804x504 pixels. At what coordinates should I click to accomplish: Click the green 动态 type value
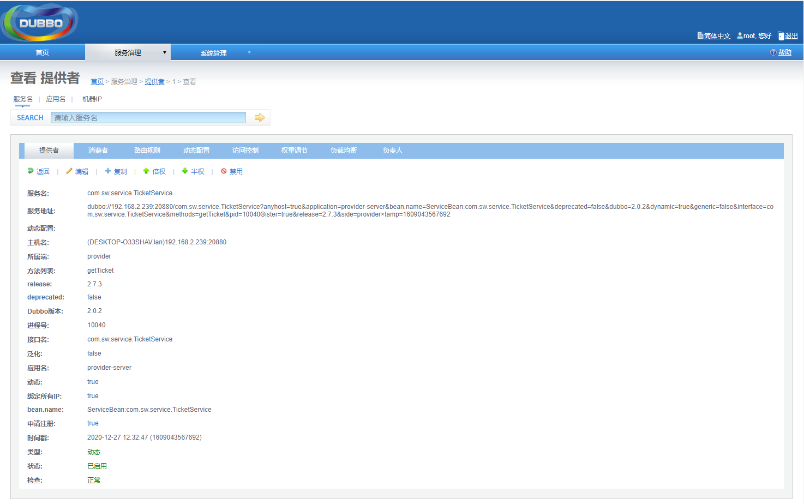click(x=94, y=452)
